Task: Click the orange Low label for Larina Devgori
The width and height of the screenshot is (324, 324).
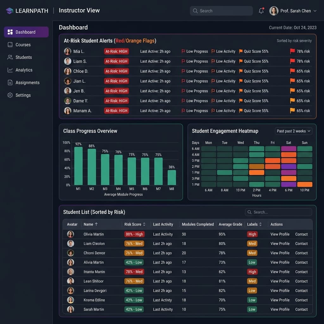Action: pyautogui.click(x=252, y=290)
